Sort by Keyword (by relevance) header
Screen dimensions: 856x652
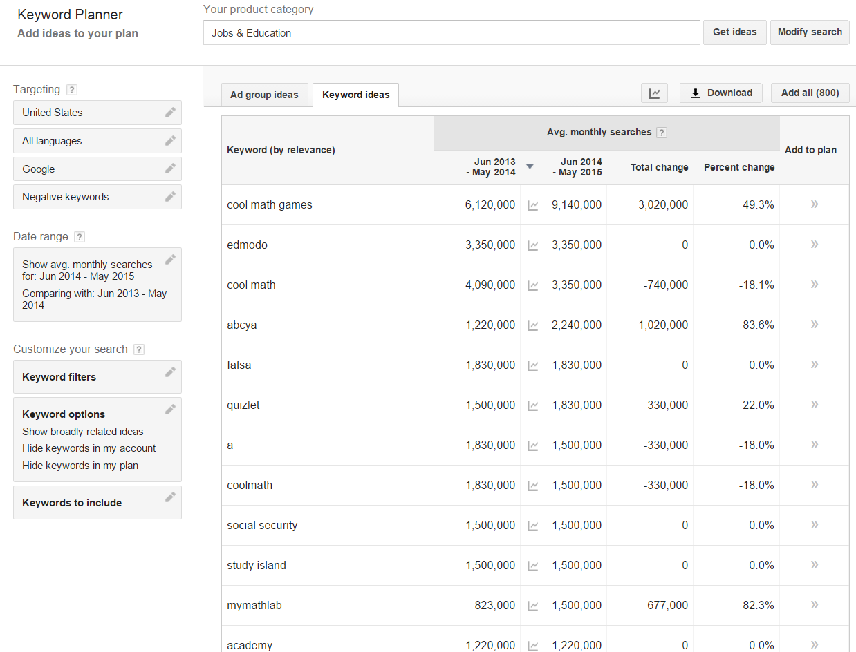(x=281, y=150)
